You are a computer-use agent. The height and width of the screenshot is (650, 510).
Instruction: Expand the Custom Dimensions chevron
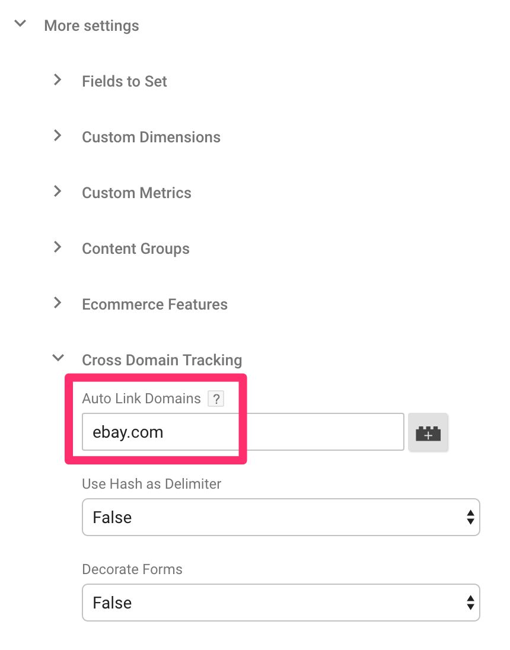[58, 135]
